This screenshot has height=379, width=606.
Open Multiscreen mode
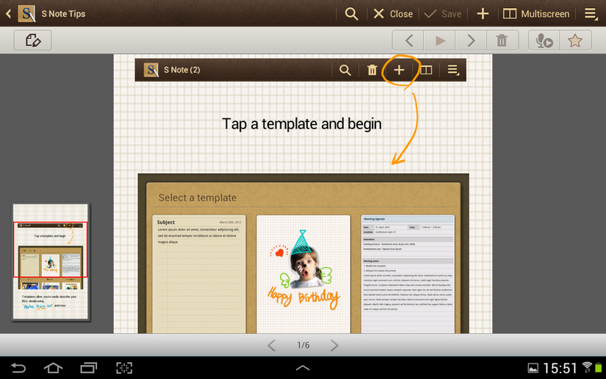(536, 14)
